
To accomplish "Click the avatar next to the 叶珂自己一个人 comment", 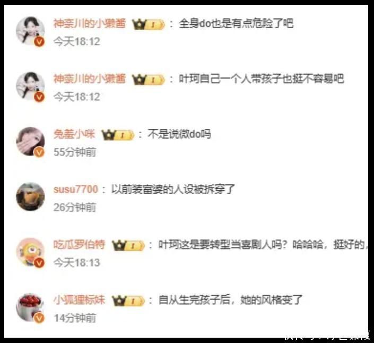I will tap(30, 86).
